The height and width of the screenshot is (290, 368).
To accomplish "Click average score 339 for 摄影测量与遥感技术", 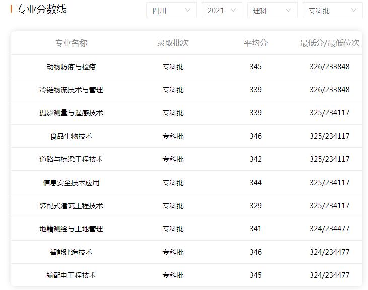I will (256, 113).
